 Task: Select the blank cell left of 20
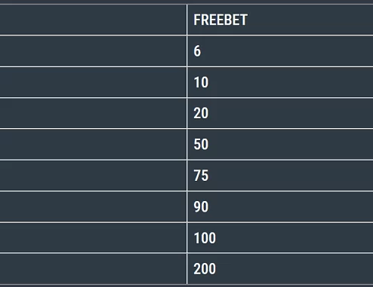click(93, 113)
